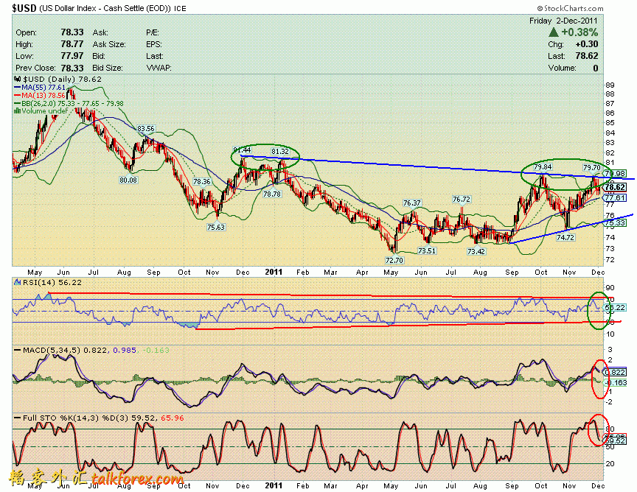This screenshot has width=637, height=492.
Task: Click the MACD histogram -0.163 right tag
Action: tap(616, 382)
